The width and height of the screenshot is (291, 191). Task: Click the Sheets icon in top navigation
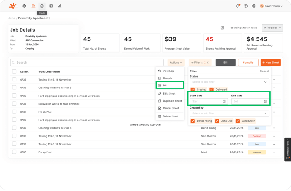click(x=42, y=6)
